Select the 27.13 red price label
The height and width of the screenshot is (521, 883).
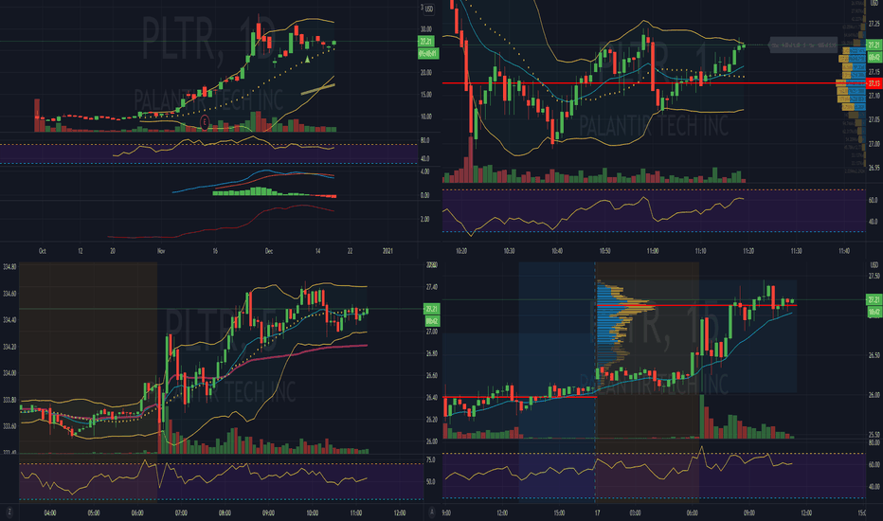pyautogui.click(x=874, y=83)
